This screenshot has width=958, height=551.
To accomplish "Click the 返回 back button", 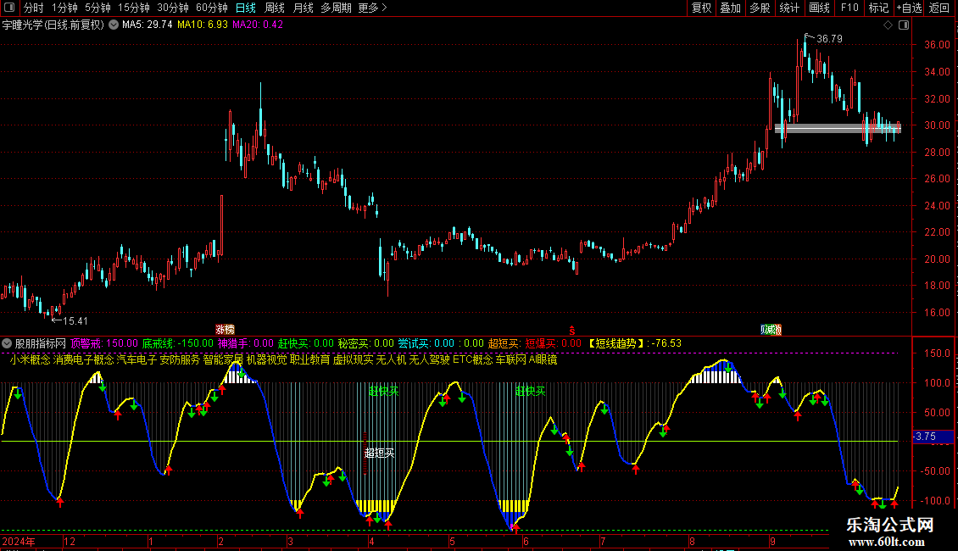I will point(939,8).
